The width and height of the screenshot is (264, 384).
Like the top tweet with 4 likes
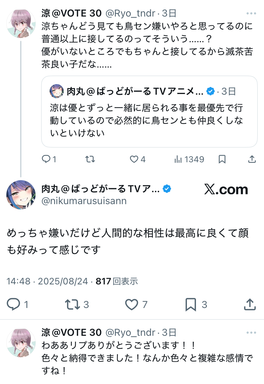pyautogui.click(x=134, y=159)
